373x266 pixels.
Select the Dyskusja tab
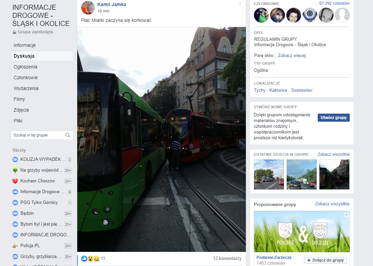pos(42,56)
